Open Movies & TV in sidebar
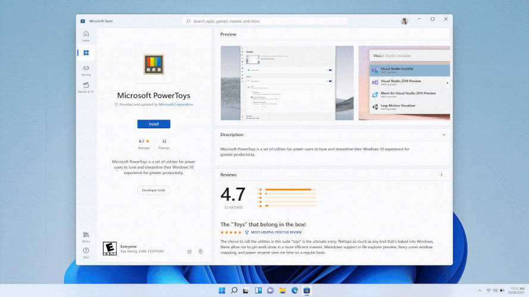Viewport: 529px width, 297px height. pyautogui.click(x=86, y=87)
